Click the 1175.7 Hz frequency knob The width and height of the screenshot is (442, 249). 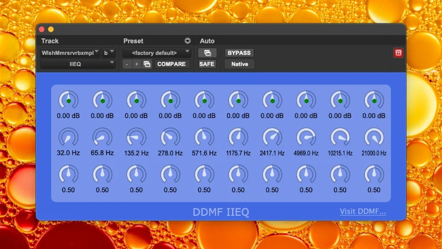pos(238,137)
